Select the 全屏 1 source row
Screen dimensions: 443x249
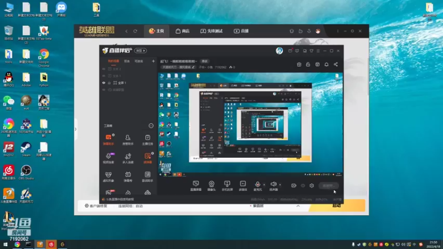coord(128,82)
